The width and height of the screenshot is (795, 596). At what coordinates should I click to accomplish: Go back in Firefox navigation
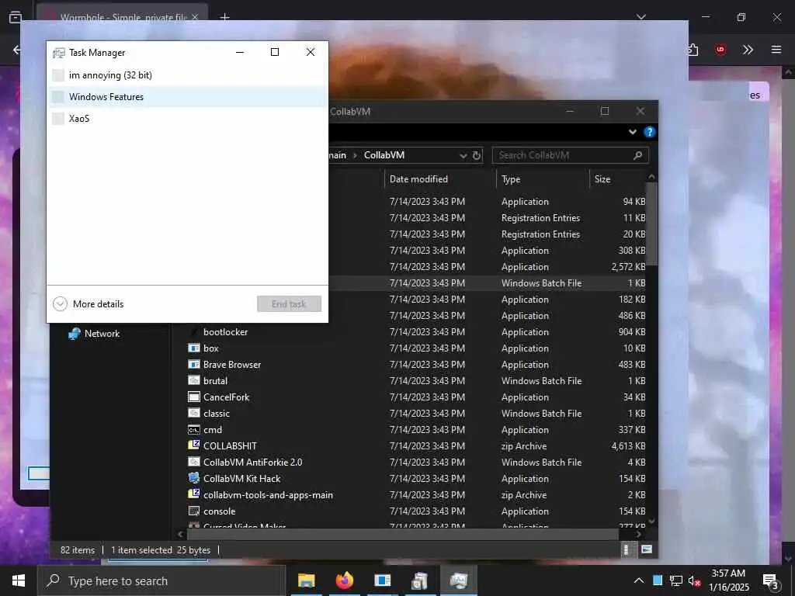[x=17, y=50]
